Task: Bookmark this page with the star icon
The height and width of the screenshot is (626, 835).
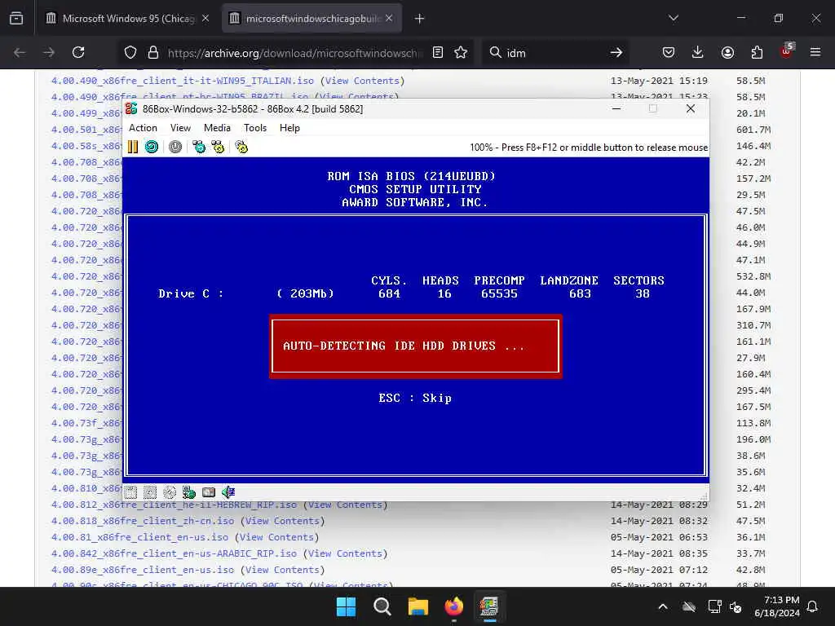Action: coord(462,52)
